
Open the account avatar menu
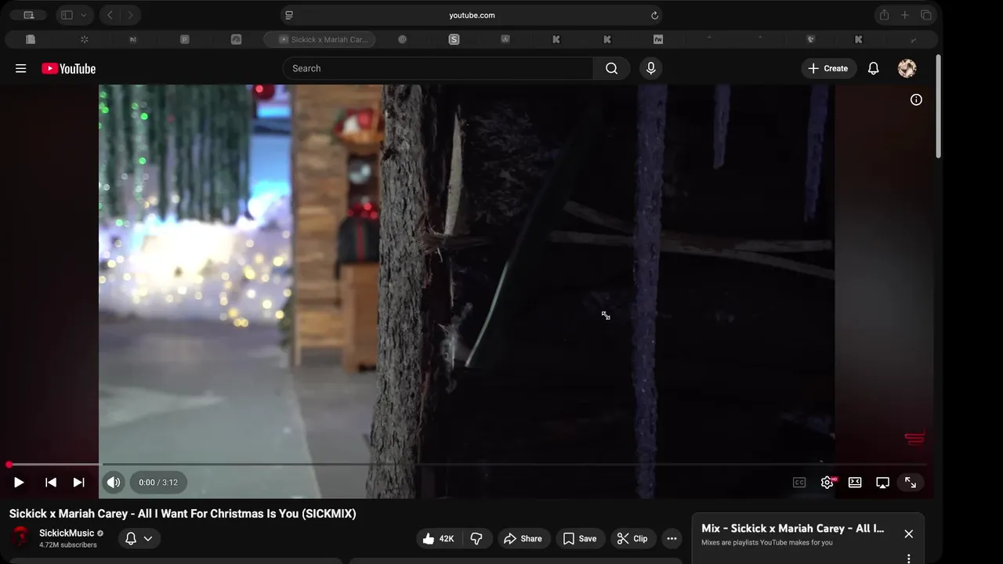[907, 68]
